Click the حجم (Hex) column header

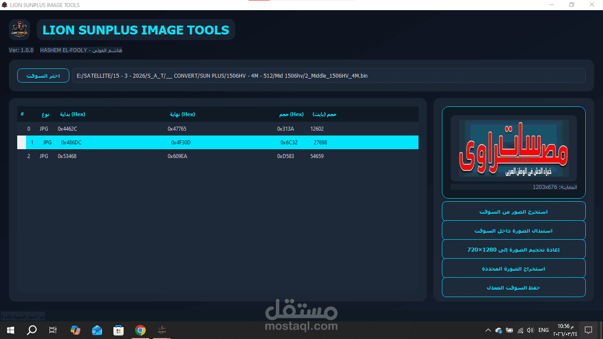pyautogui.click(x=291, y=114)
